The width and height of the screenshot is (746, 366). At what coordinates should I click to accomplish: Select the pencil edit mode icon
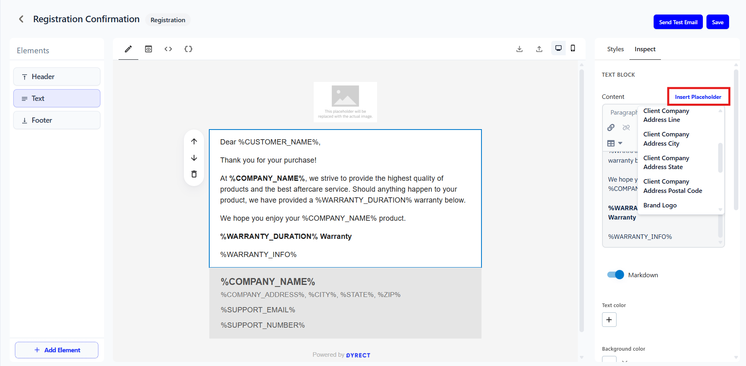click(x=128, y=49)
